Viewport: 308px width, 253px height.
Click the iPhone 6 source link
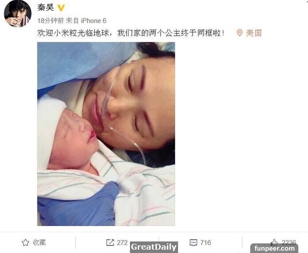tap(93, 21)
